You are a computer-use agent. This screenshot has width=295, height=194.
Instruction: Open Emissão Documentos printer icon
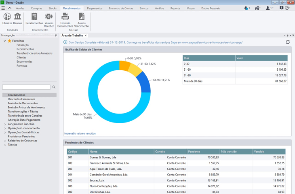point(65,17)
